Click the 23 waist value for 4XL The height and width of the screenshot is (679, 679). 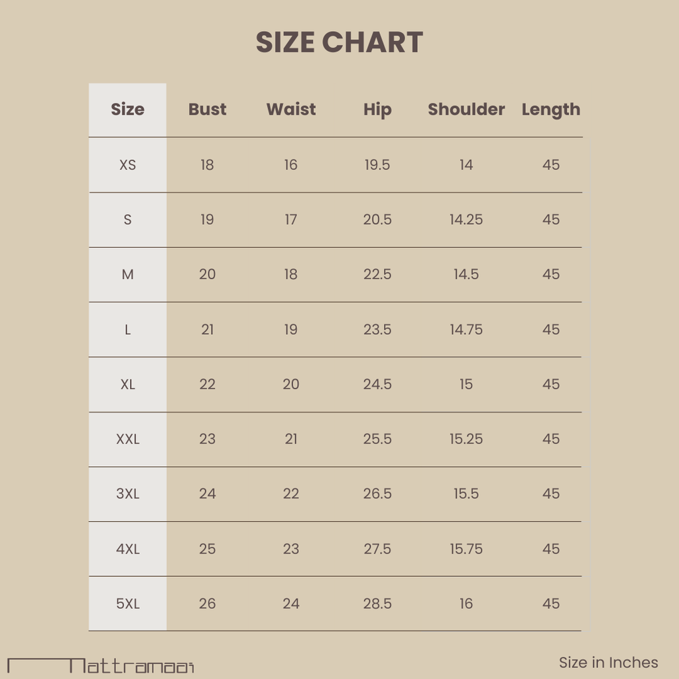click(x=291, y=549)
